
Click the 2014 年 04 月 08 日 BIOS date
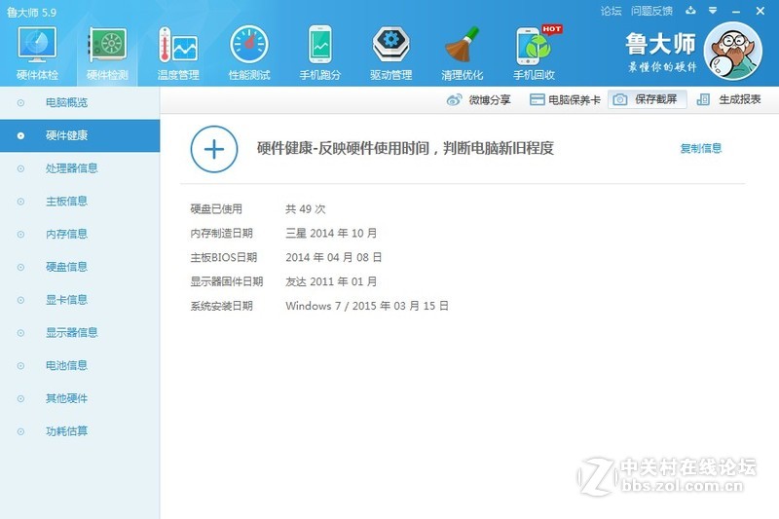pyautogui.click(x=334, y=257)
